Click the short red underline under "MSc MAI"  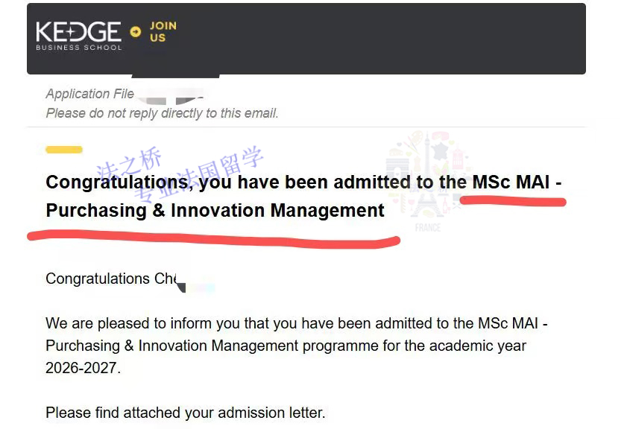(x=513, y=200)
